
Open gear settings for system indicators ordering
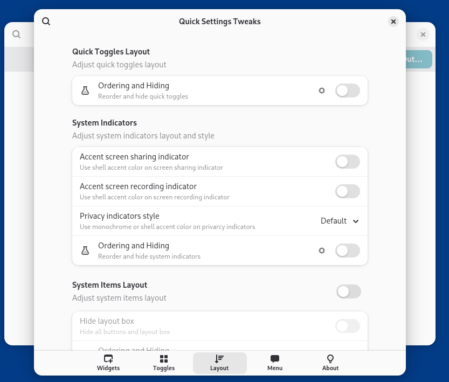[x=322, y=251]
